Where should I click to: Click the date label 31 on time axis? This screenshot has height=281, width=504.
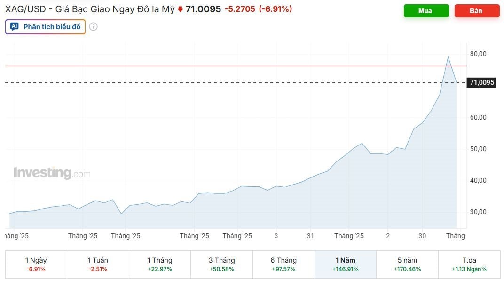(310, 236)
